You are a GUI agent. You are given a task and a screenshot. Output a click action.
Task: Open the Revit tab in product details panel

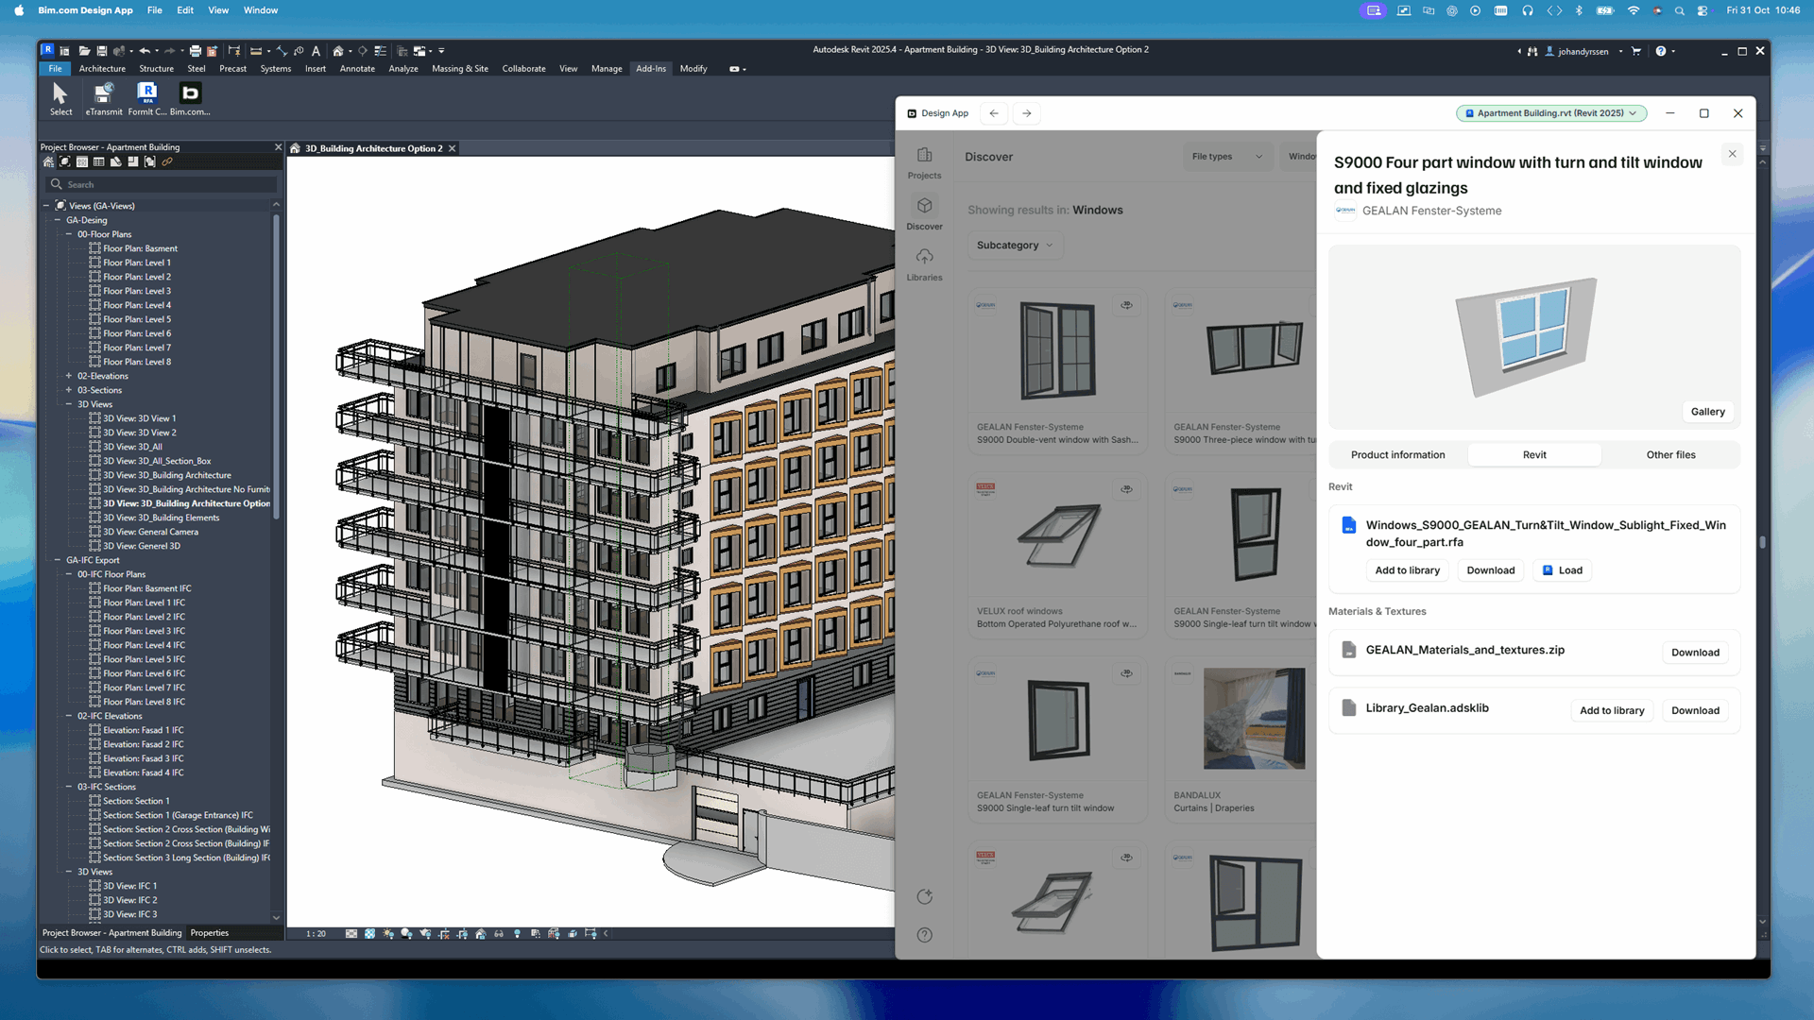(1533, 454)
